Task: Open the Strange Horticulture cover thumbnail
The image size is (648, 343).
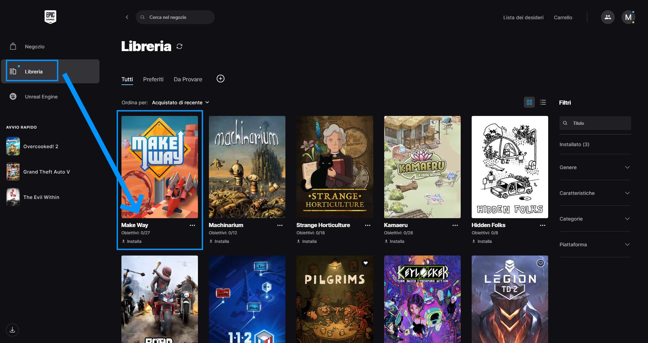Action: [x=335, y=167]
